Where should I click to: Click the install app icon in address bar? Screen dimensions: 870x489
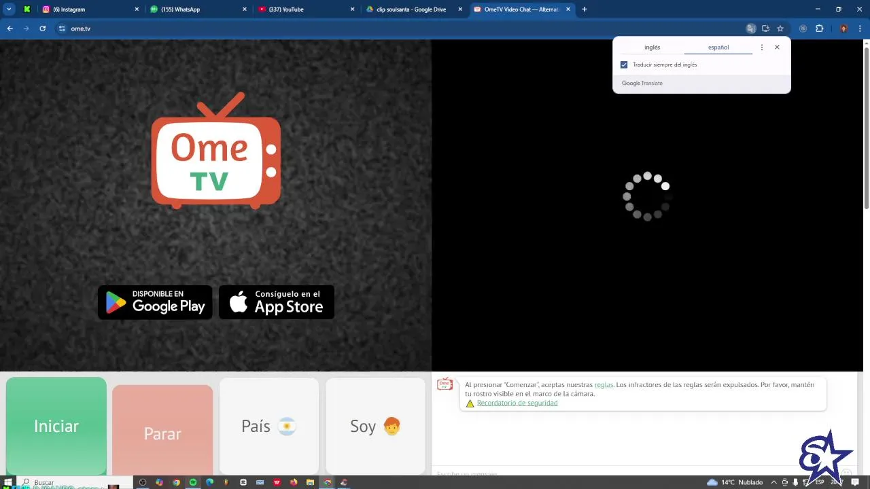tap(765, 29)
